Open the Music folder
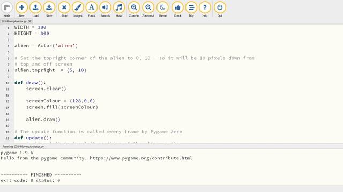 tap(119, 9)
